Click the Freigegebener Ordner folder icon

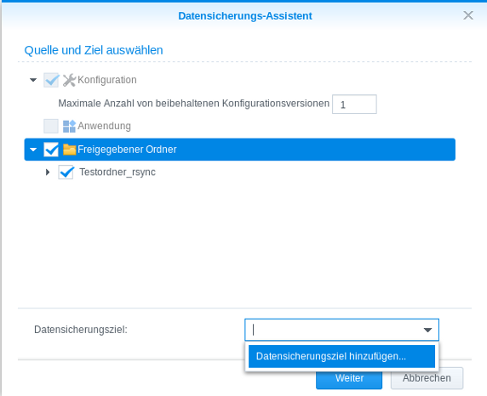coord(69,150)
